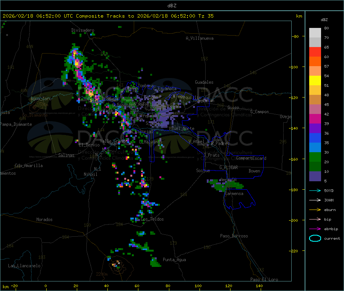
Task: Click the 'Cda_Amarilla' map label
Action: coord(29,166)
